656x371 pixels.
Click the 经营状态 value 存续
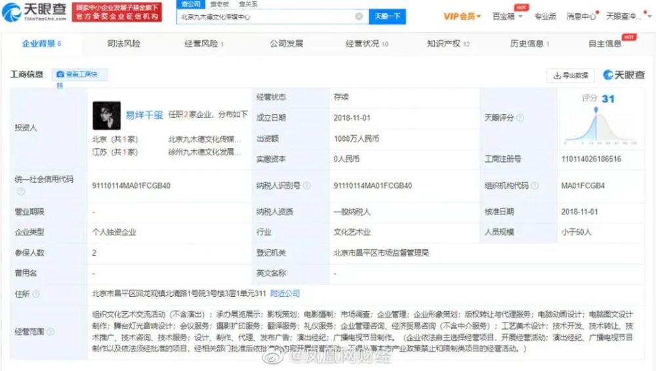pos(341,97)
